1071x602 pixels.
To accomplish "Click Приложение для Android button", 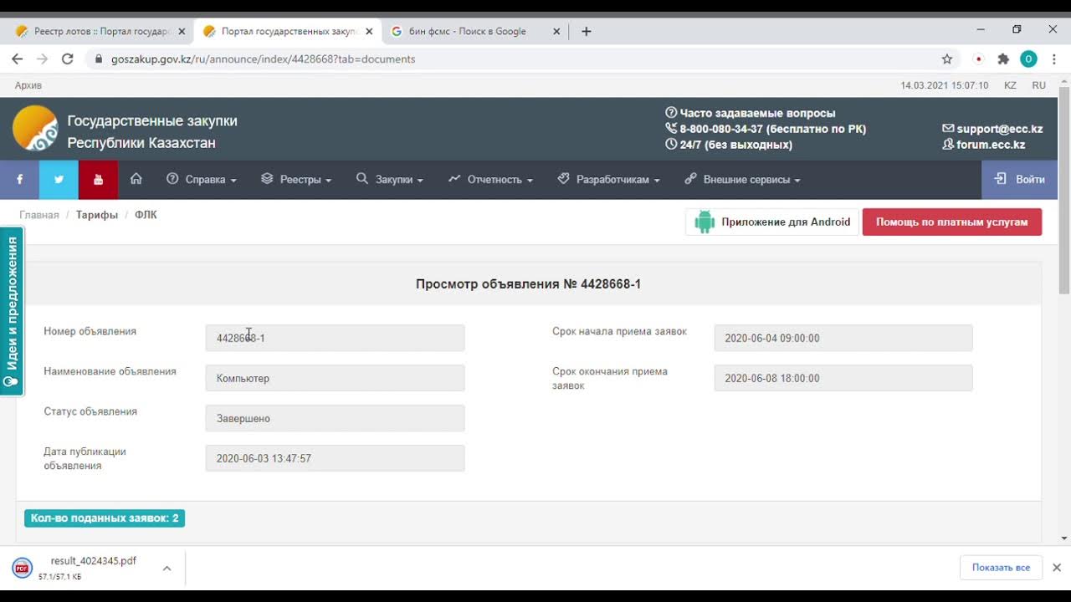I will [x=772, y=222].
